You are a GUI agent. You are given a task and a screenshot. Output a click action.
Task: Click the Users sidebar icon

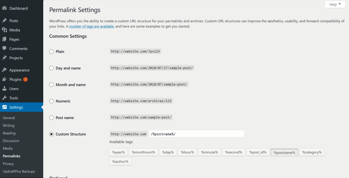point(5,88)
